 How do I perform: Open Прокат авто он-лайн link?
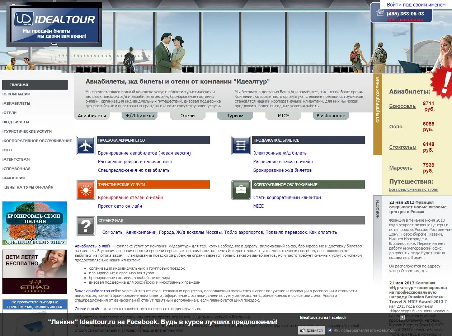click(x=120, y=206)
